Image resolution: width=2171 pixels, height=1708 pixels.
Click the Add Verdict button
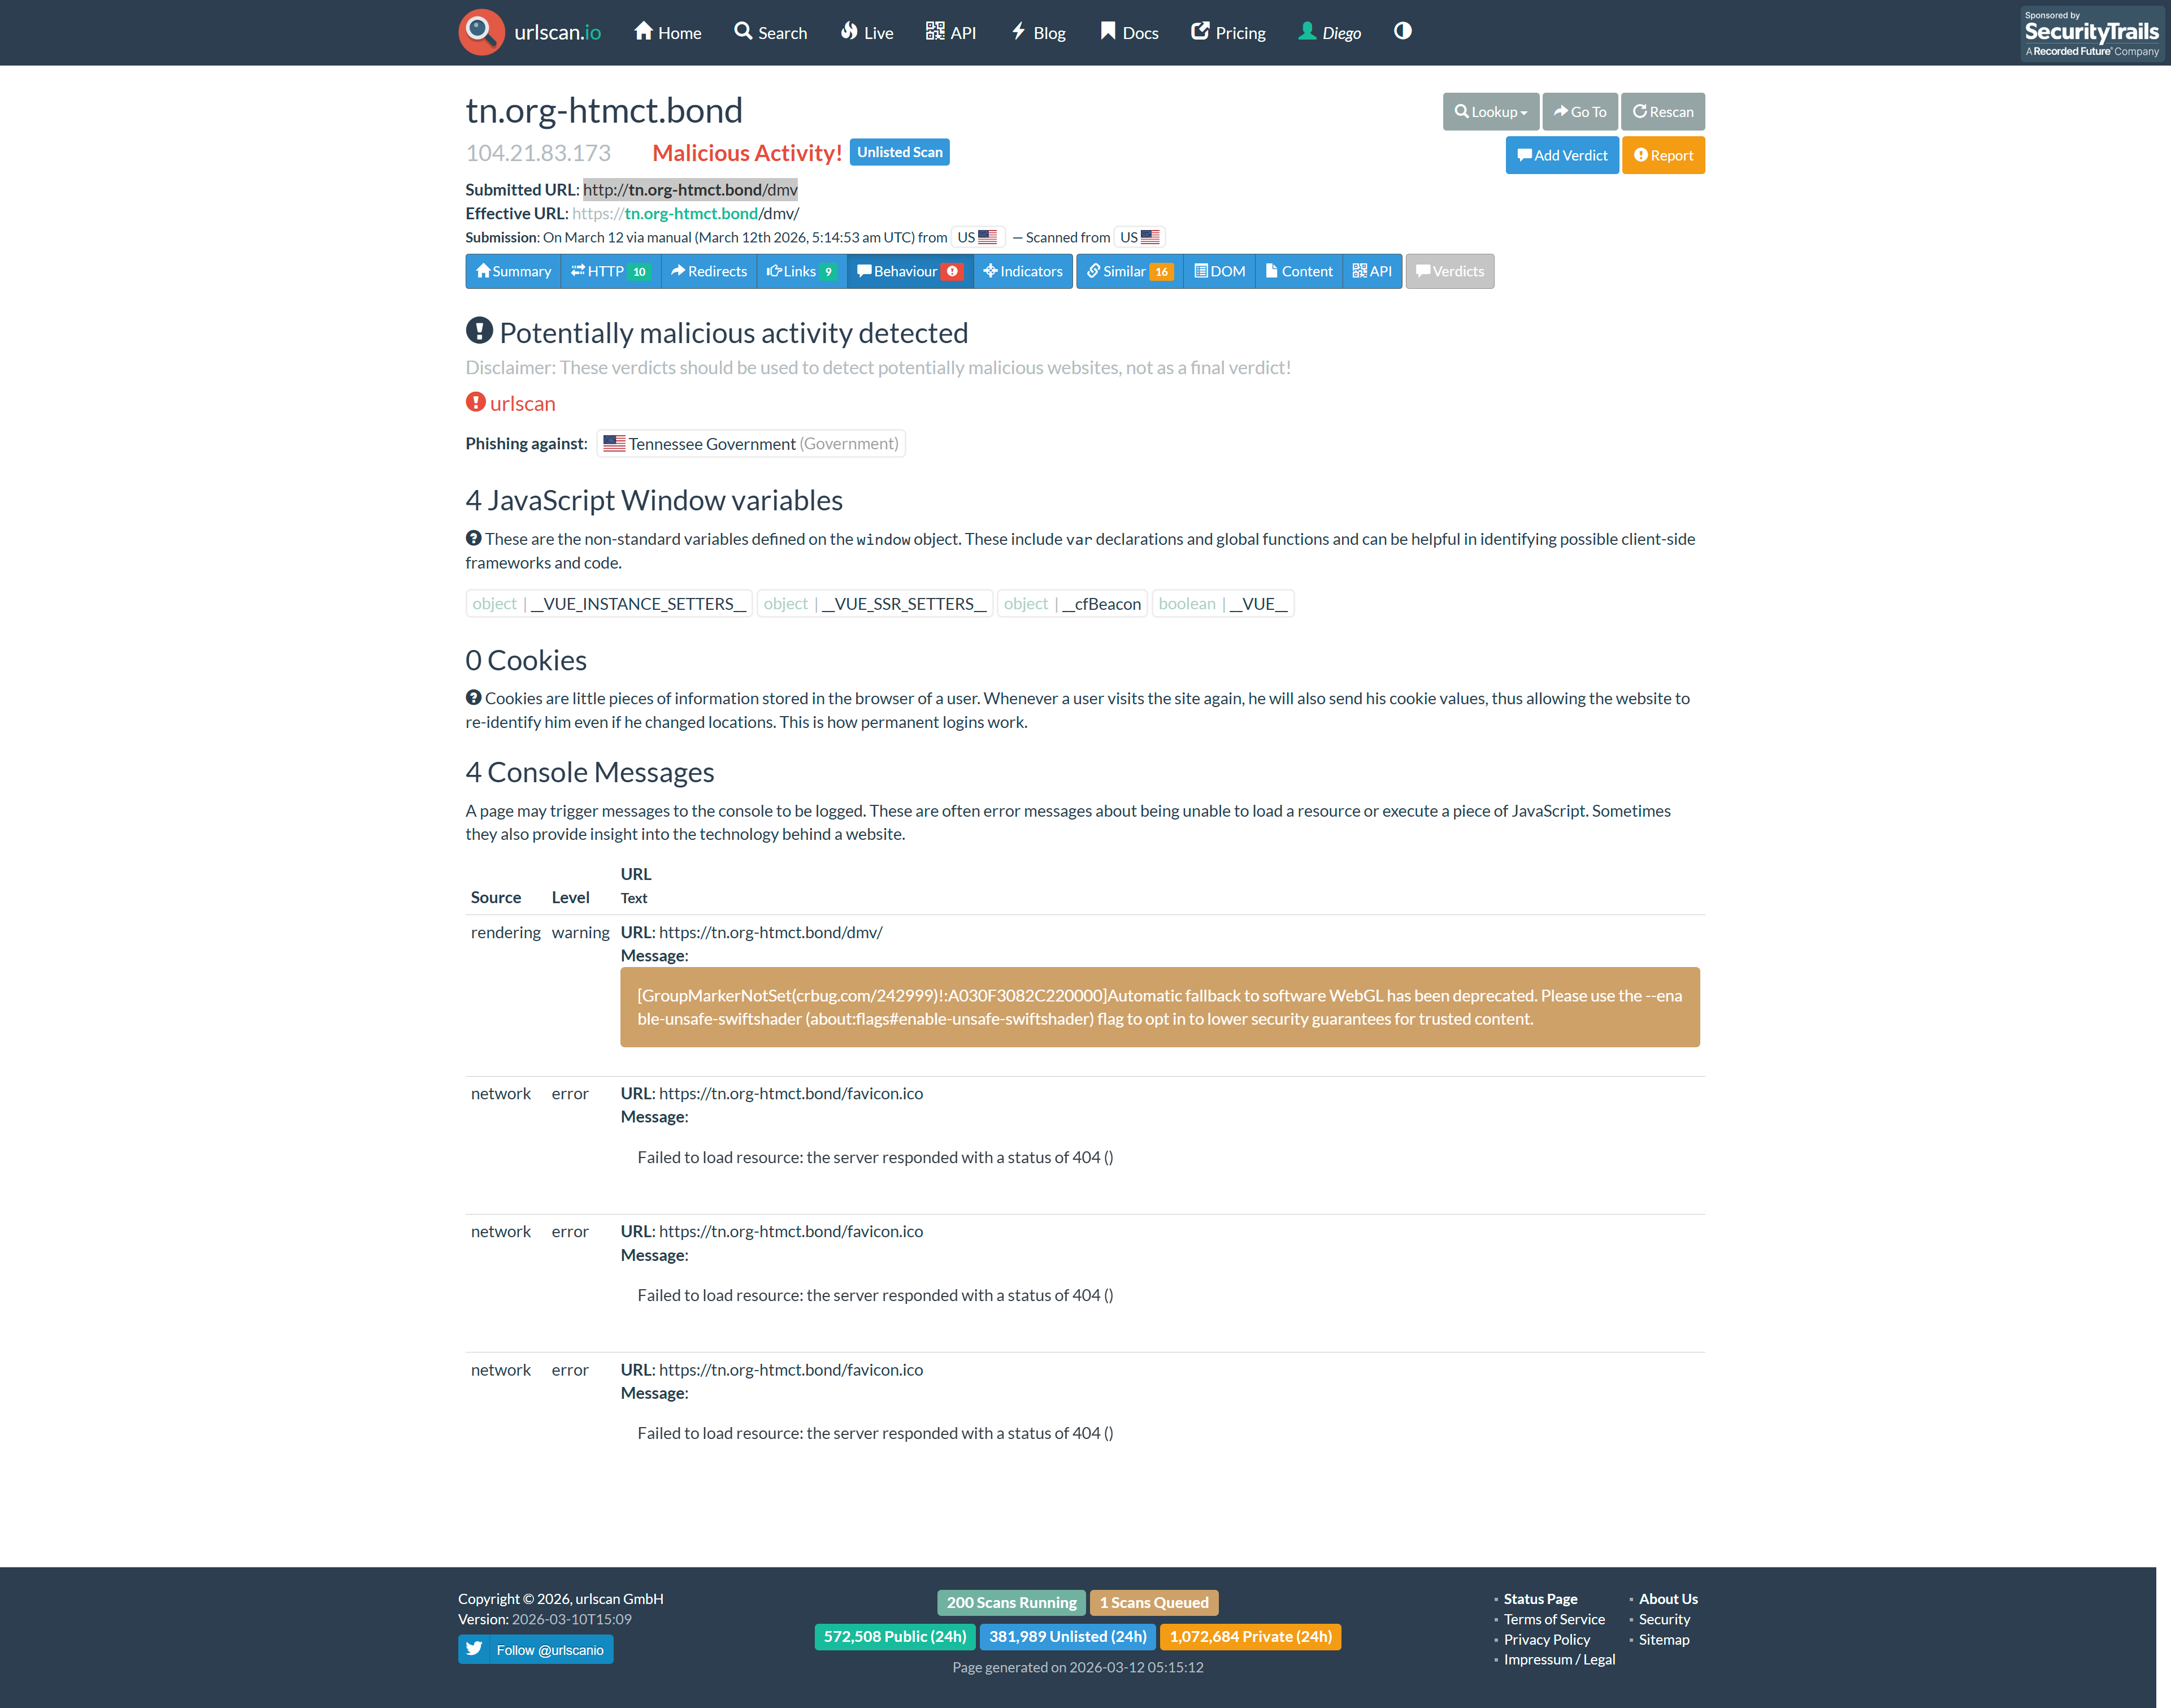tap(1562, 155)
